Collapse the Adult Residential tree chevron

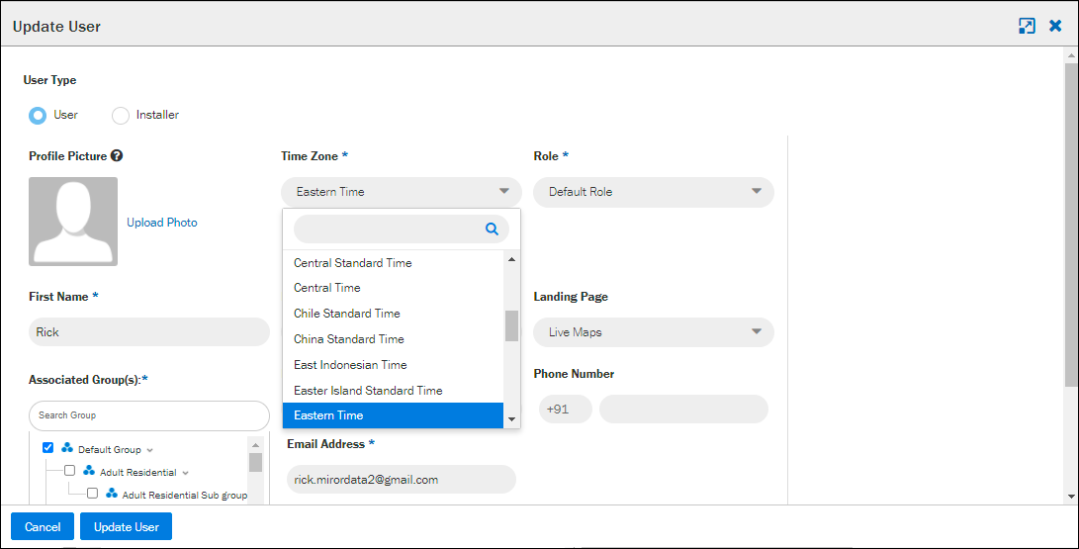point(185,473)
